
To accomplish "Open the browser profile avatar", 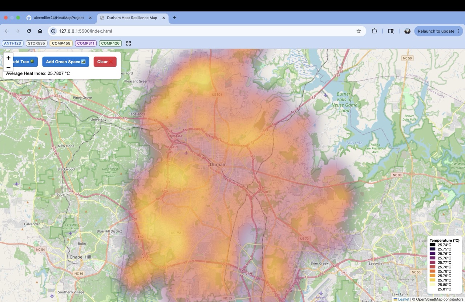I will (x=407, y=31).
